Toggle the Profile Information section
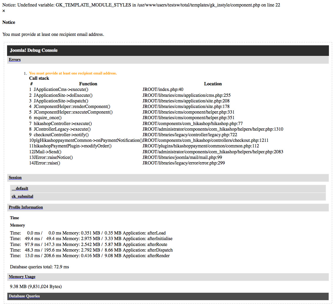336x306 pixels. 26,207
